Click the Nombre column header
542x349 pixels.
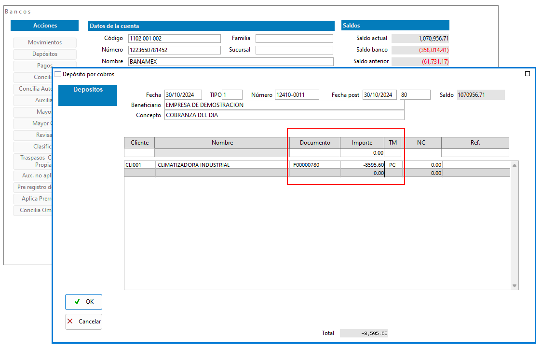[222, 143]
